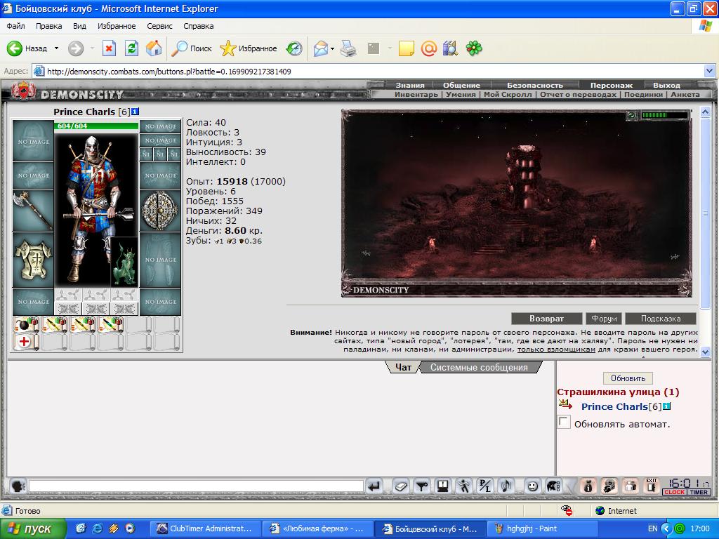
Task: Click the equipped battle axe weapon slot
Action: coord(33,211)
